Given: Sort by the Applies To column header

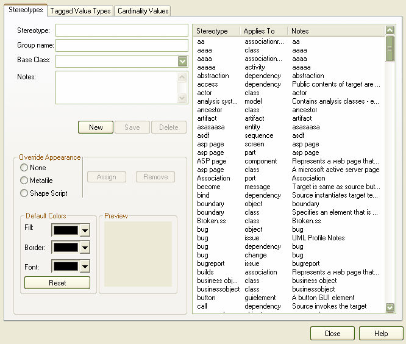Looking at the screenshot, I should pyautogui.click(x=264, y=31).
